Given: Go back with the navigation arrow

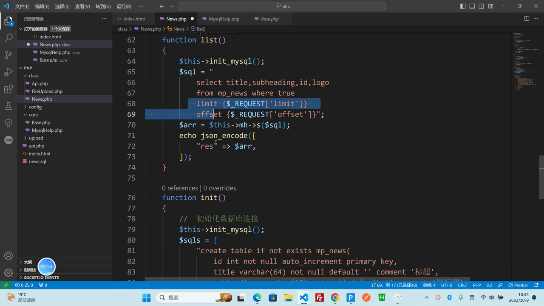Looking at the screenshot, I should click(162, 6).
